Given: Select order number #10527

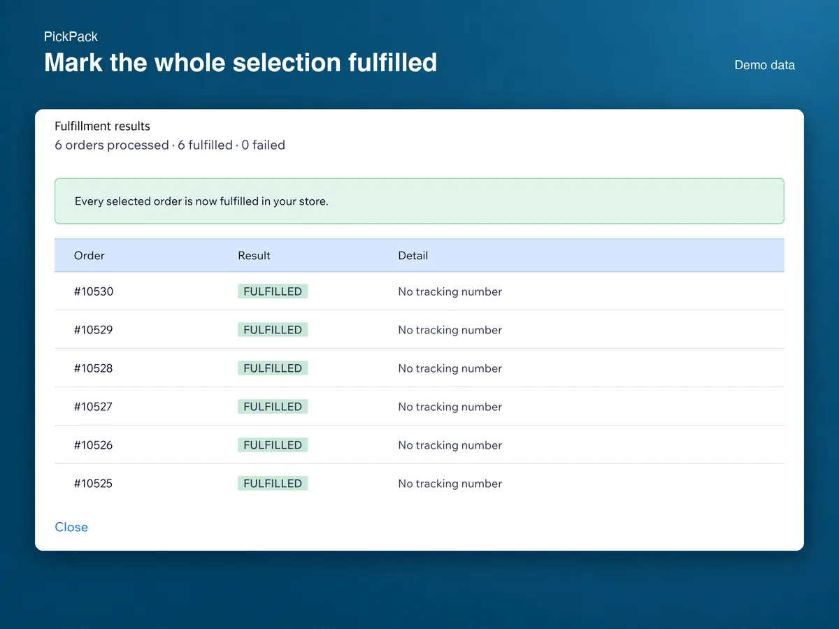Looking at the screenshot, I should click(94, 407).
